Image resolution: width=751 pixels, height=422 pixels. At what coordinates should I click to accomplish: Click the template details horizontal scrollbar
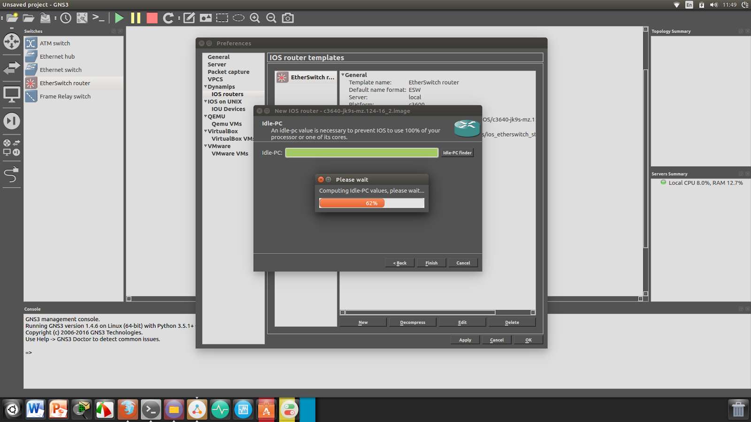pyautogui.click(x=420, y=312)
